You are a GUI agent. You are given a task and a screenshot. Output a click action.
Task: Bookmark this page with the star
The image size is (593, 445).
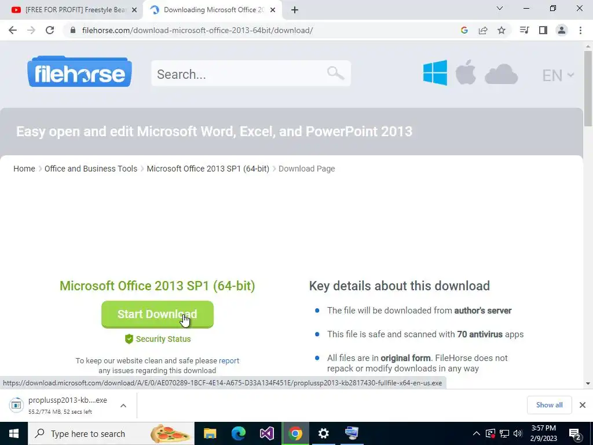click(501, 30)
